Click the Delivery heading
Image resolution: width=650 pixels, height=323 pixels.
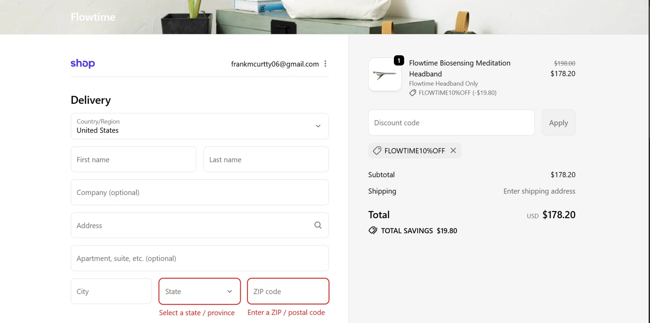coord(91,100)
